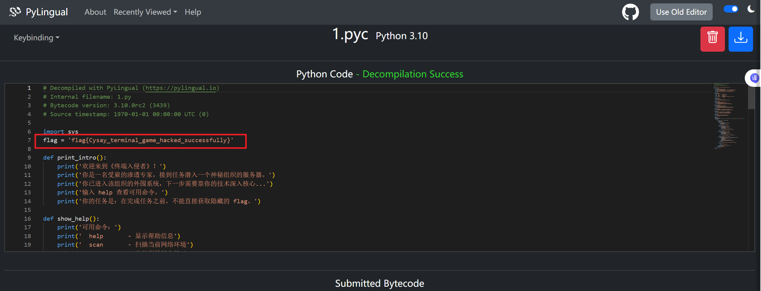This screenshot has height=291, width=761.
Task: Click the PyLingual brand name link
Action: pos(47,12)
